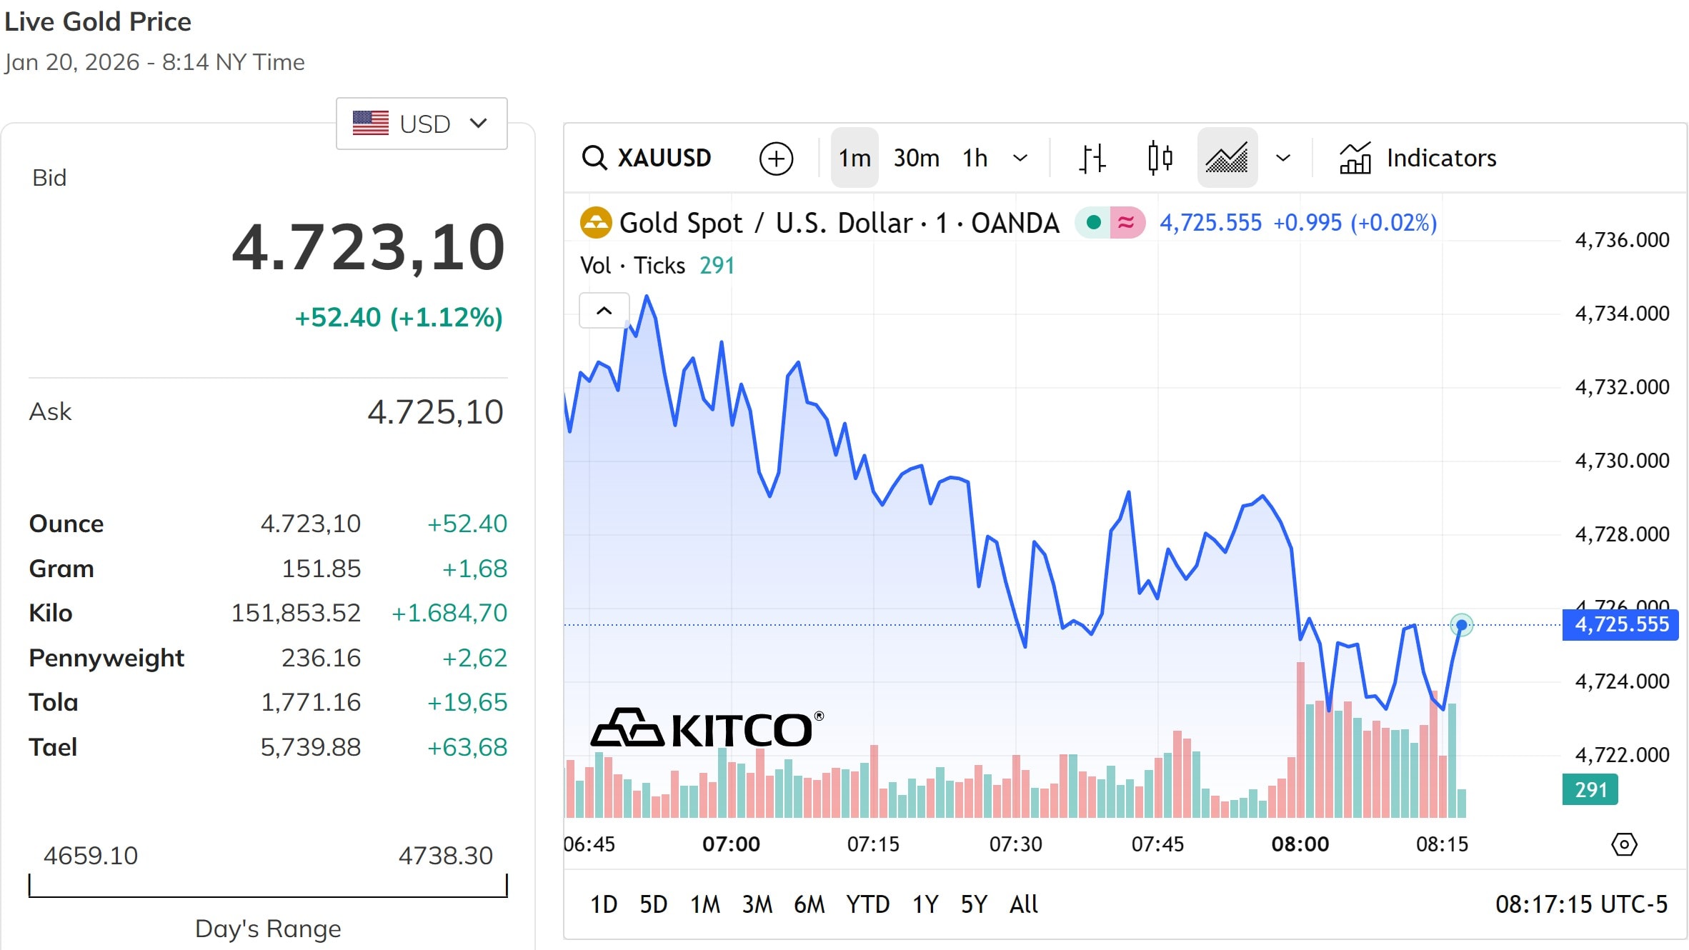This screenshot has width=1689, height=950.
Task: Open chart settings via bottom-right gear
Action: tap(1625, 844)
